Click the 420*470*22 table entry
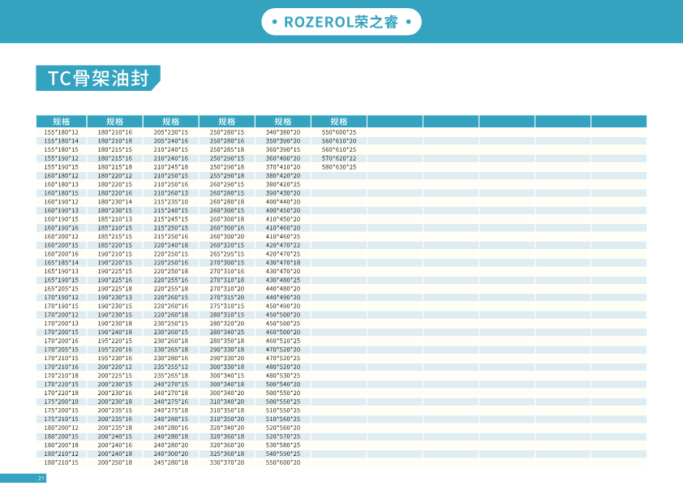The height and width of the screenshot is (503, 683). tap(283, 245)
